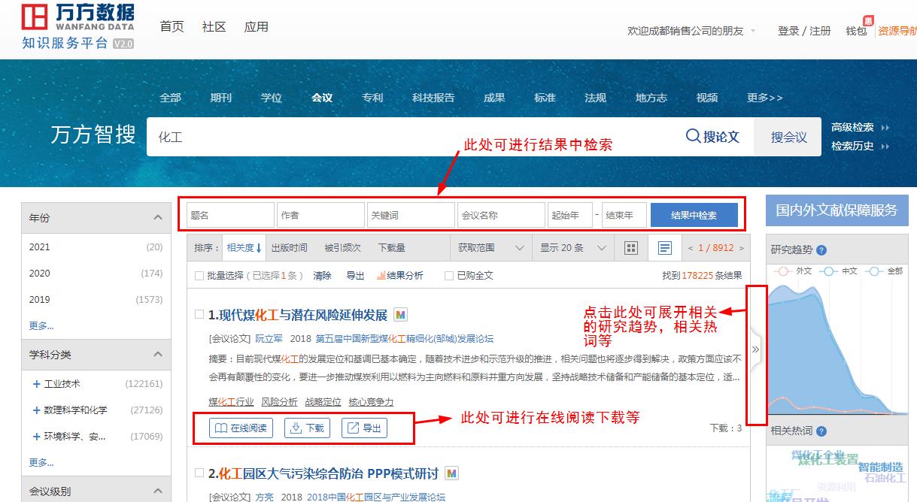Open the 社区 menu item
The image size is (917, 502).
(x=214, y=26)
